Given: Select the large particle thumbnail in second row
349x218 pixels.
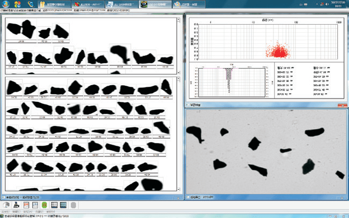Looking at the screenshot, I should click(120, 54).
